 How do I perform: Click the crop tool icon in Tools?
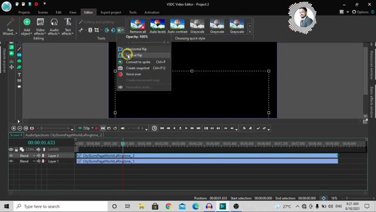point(96,30)
